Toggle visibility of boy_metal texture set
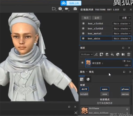Screen dimensions: 133x116 point(83,33)
